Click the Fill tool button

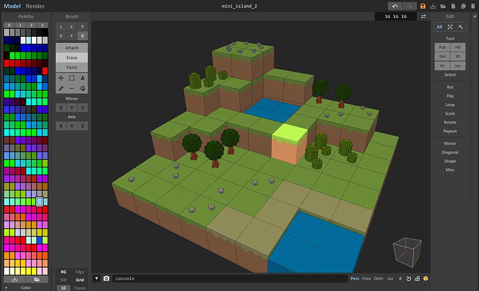458,47
